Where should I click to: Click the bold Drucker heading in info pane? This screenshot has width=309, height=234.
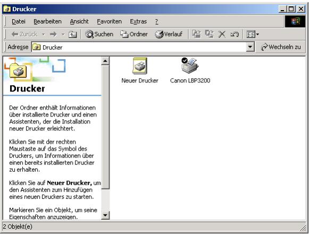27,88
